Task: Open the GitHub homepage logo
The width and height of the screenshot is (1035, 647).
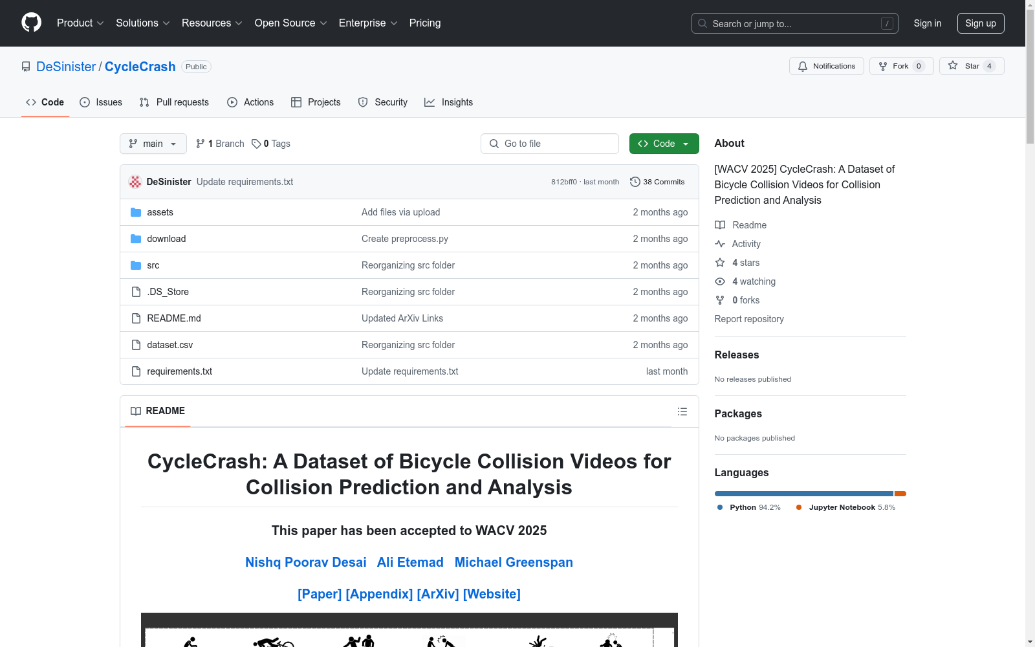Action: pyautogui.click(x=31, y=23)
